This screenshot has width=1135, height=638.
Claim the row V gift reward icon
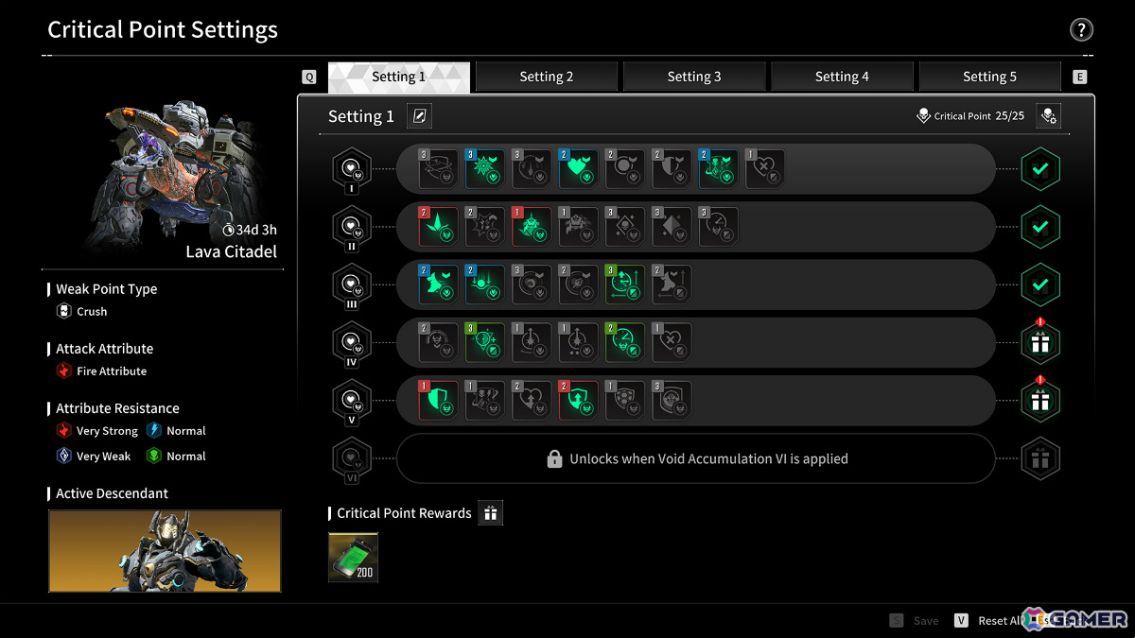[1040, 401]
